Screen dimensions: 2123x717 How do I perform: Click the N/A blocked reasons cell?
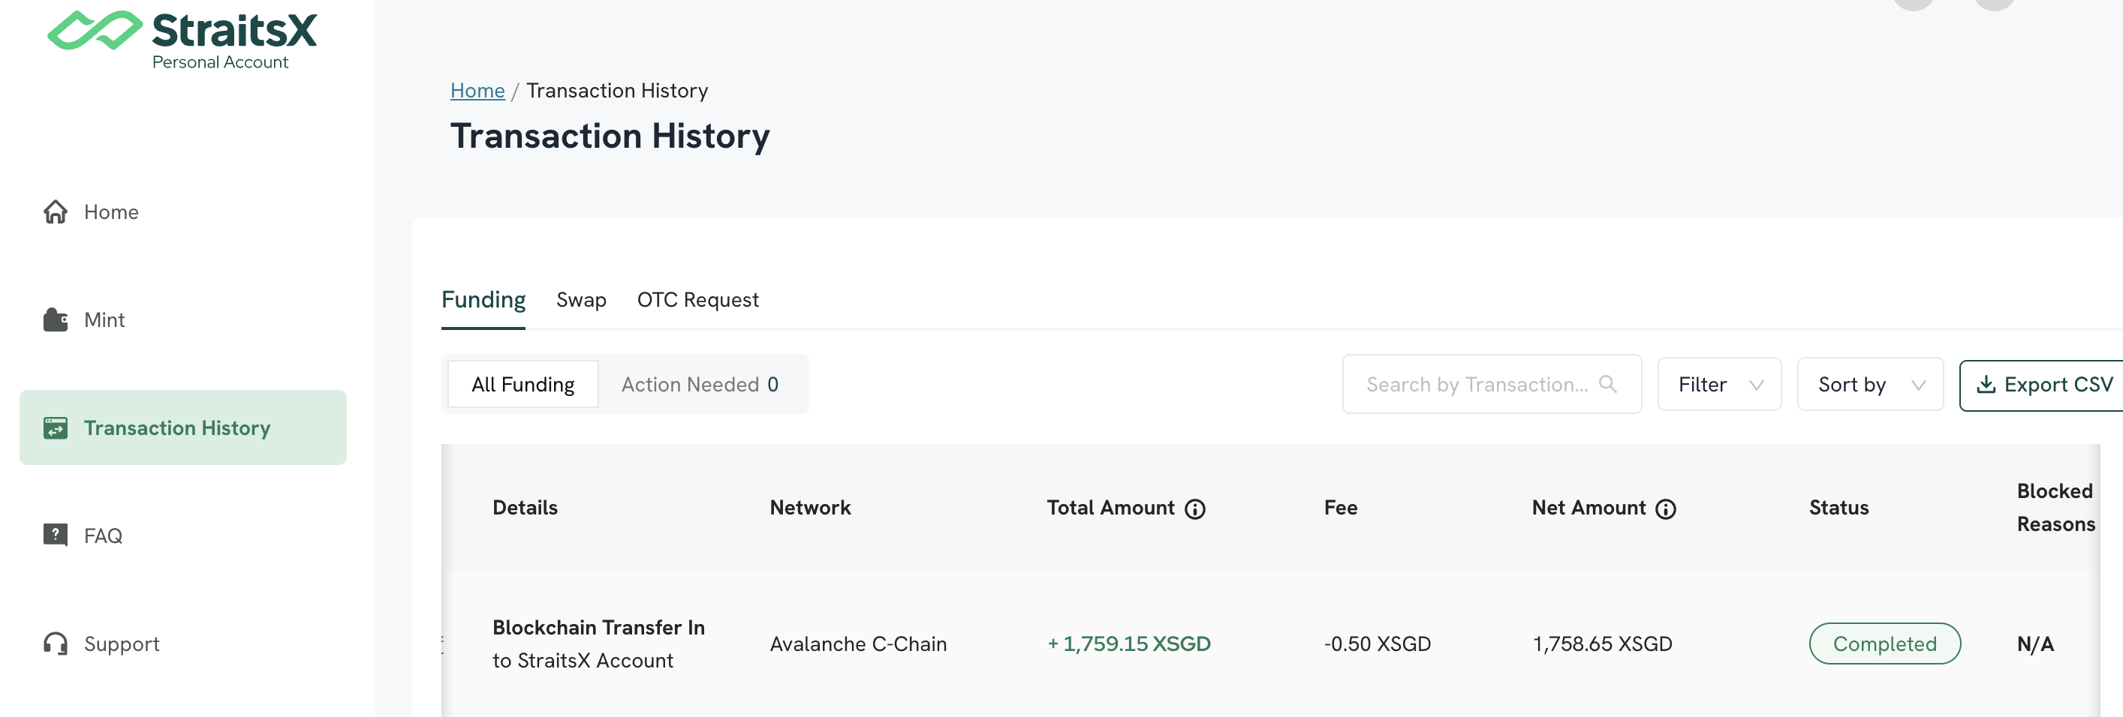coord(2035,643)
